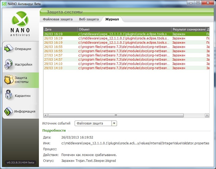The image size is (216, 169).
Task: Open Настройки via the gears icon
Action: (x=9, y=65)
